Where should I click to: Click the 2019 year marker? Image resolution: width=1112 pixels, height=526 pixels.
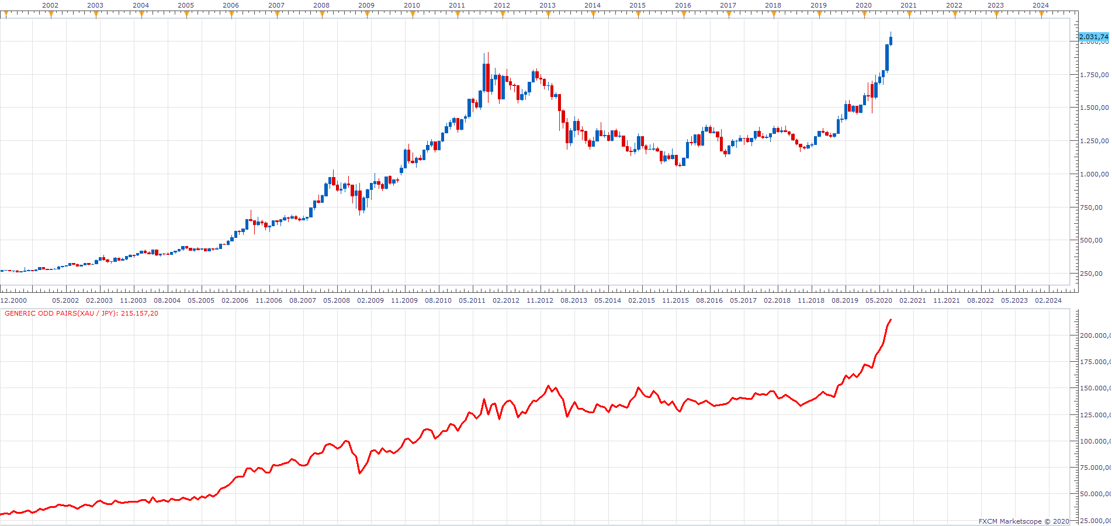[x=819, y=5]
